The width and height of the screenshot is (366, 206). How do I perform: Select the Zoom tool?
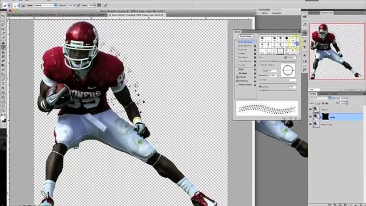pyautogui.click(x=3, y=110)
